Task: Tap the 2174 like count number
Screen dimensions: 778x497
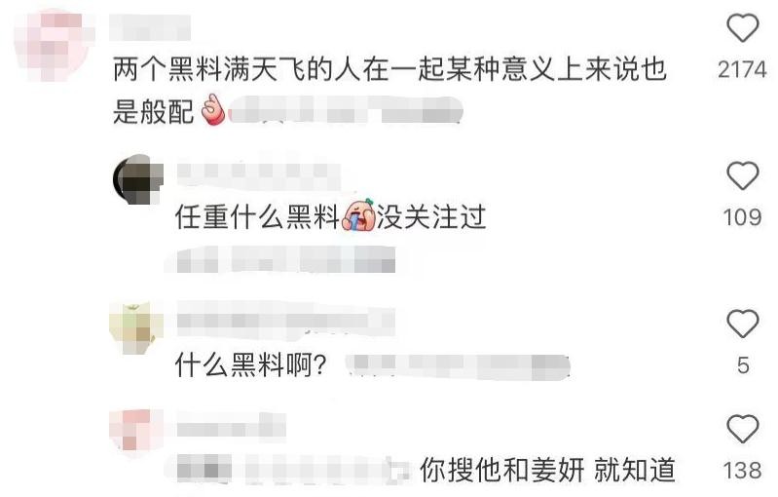Action: click(742, 69)
